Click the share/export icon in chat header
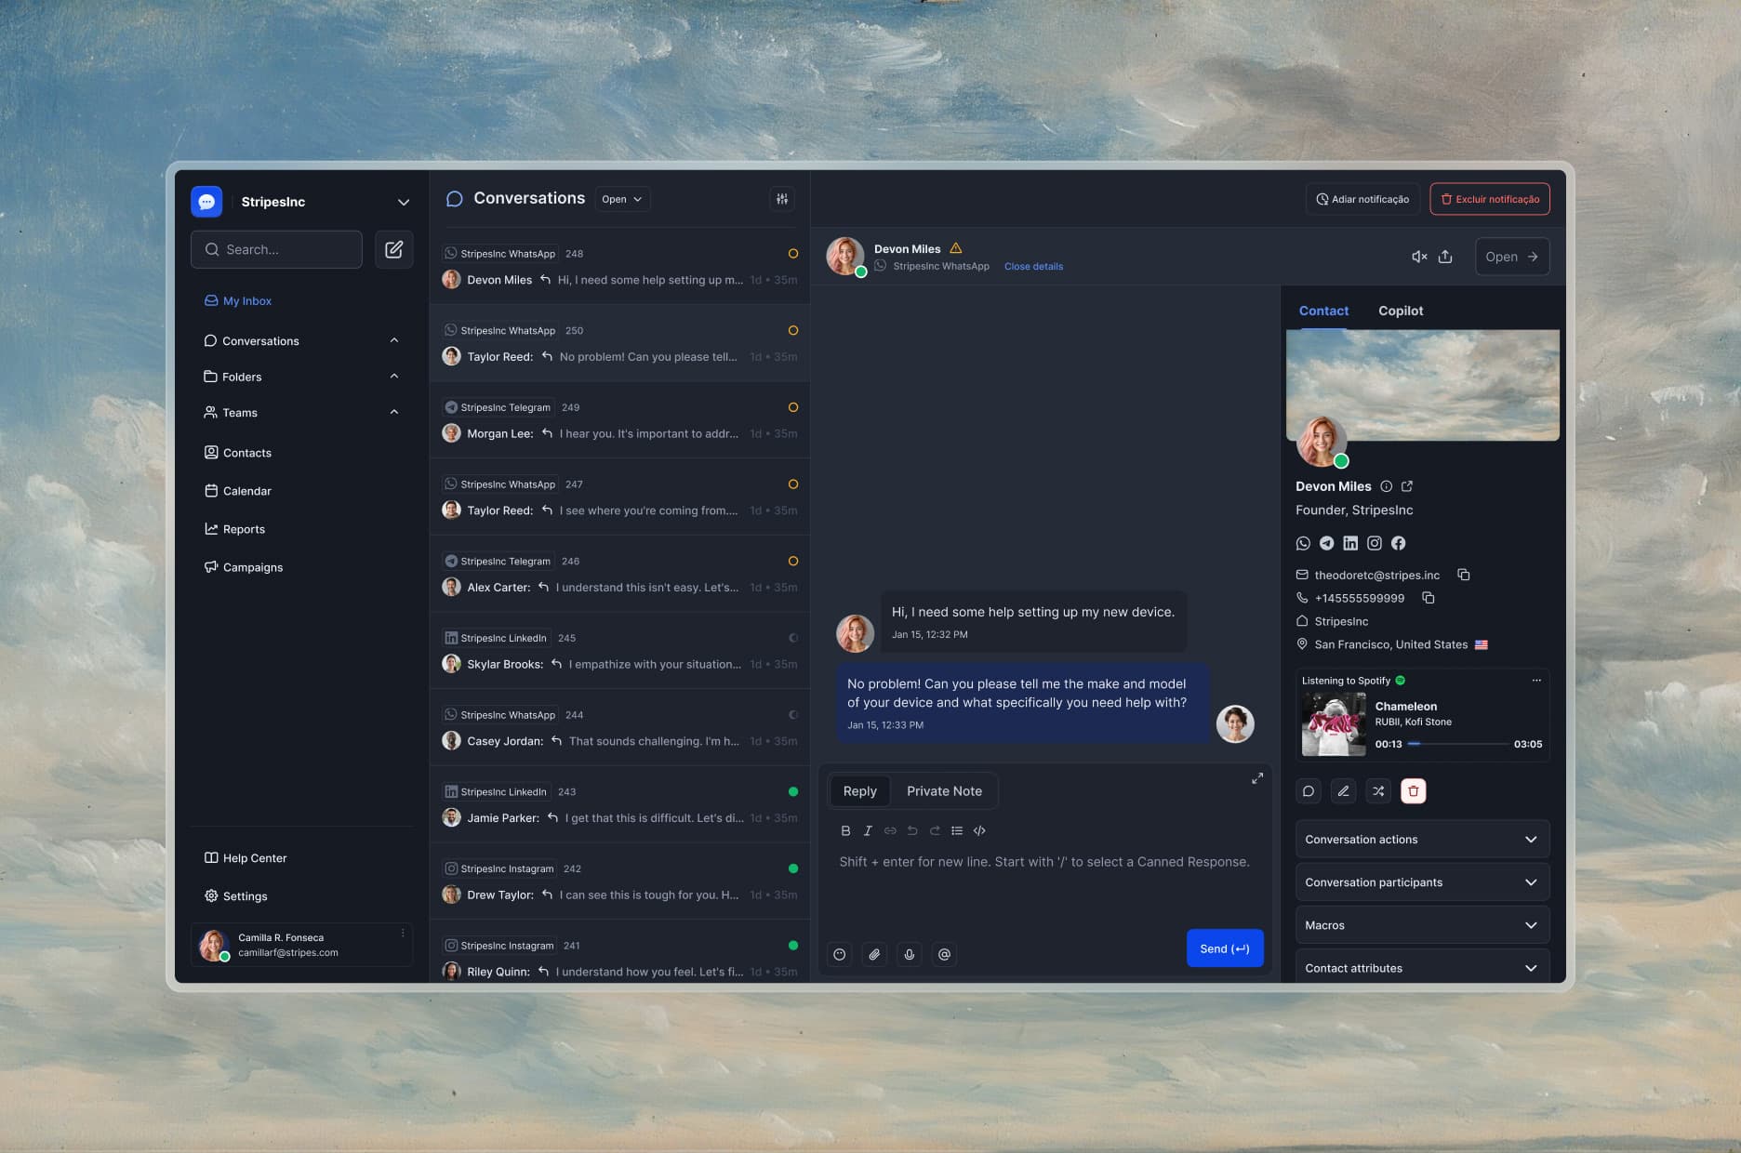Viewport: 1741px width, 1153px height. point(1445,257)
